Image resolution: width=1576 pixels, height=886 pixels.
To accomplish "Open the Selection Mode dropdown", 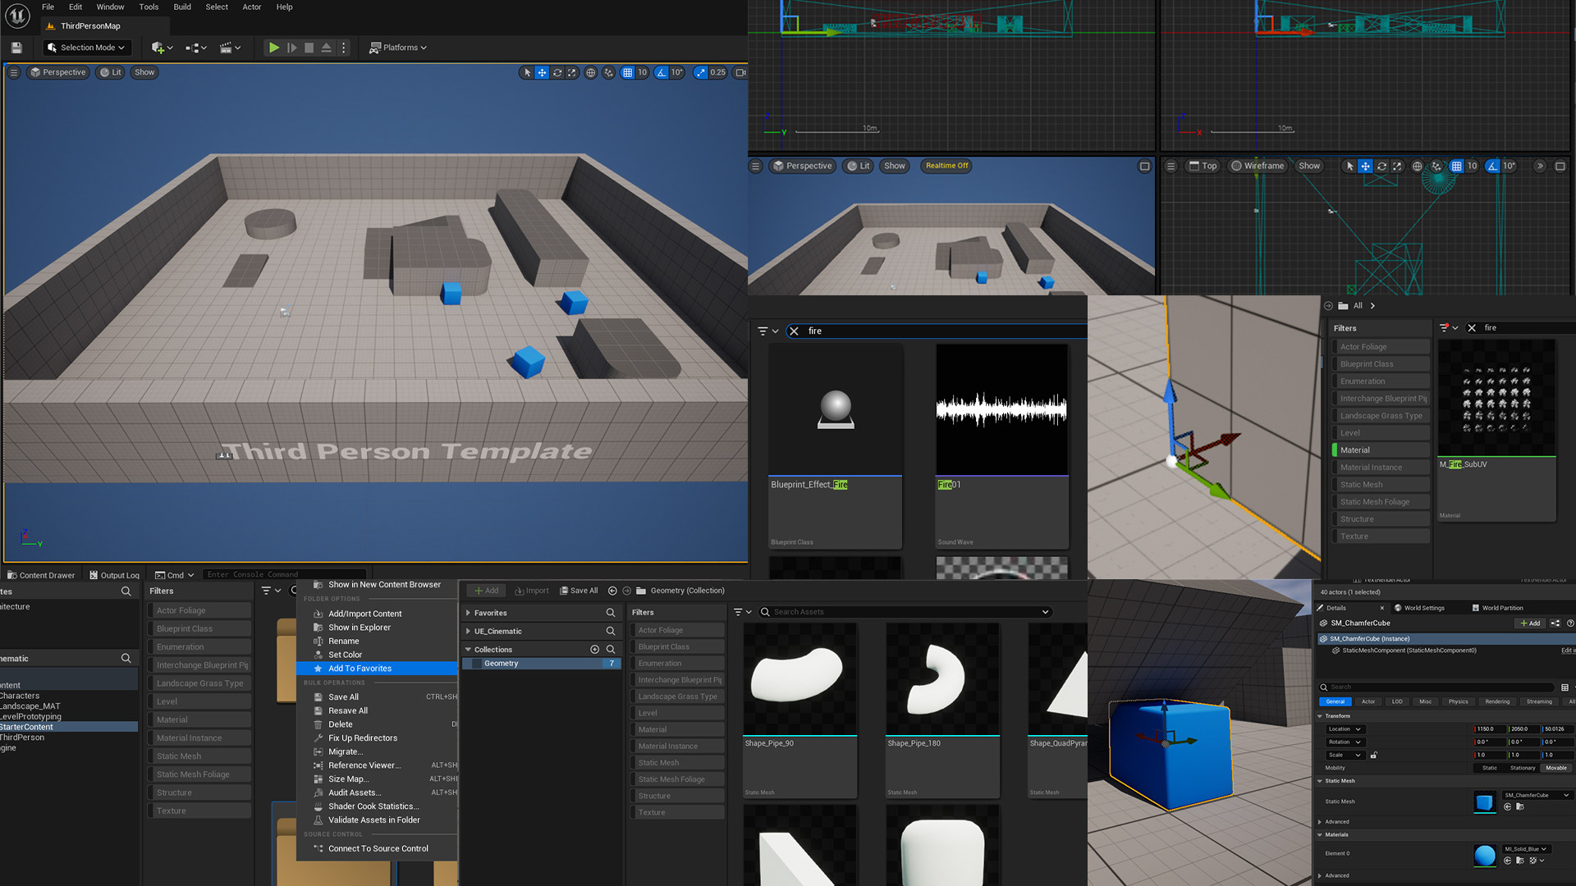I will point(86,48).
